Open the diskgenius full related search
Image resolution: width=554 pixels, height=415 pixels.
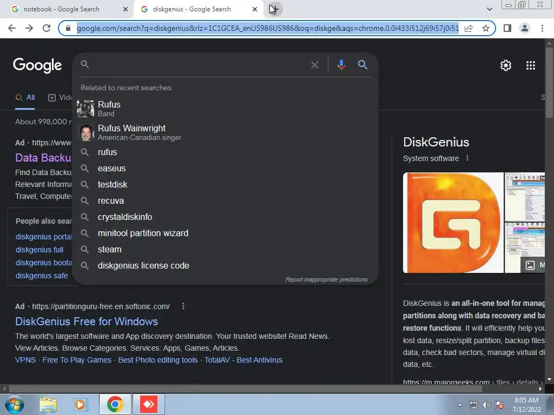point(39,250)
